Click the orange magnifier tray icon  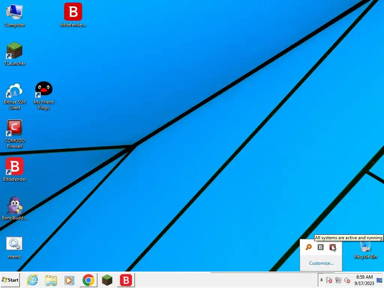tap(309, 247)
